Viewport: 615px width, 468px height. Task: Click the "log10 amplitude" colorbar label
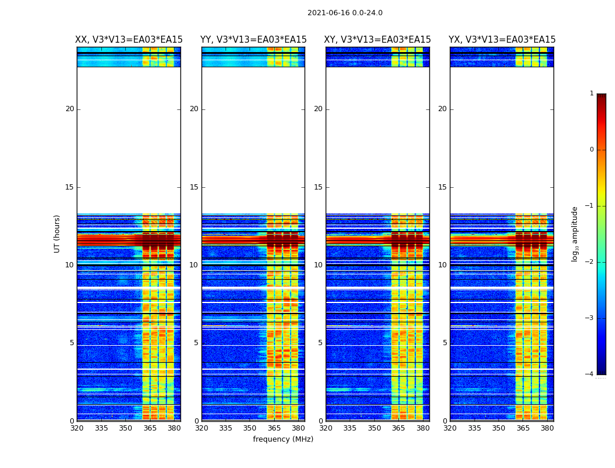tap(575, 234)
